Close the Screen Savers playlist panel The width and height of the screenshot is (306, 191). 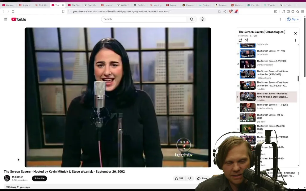tap(295, 33)
